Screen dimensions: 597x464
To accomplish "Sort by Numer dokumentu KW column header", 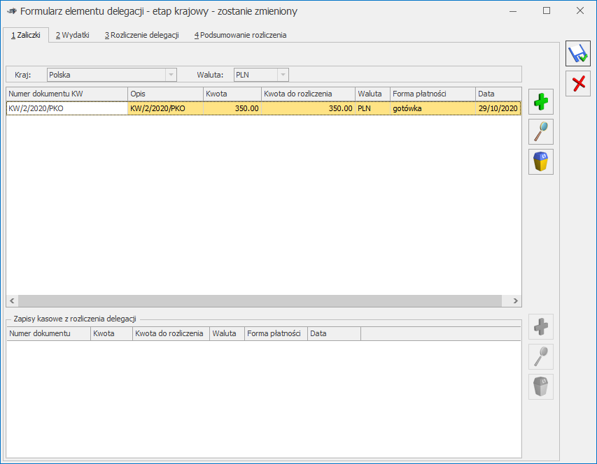I will pyautogui.click(x=66, y=94).
